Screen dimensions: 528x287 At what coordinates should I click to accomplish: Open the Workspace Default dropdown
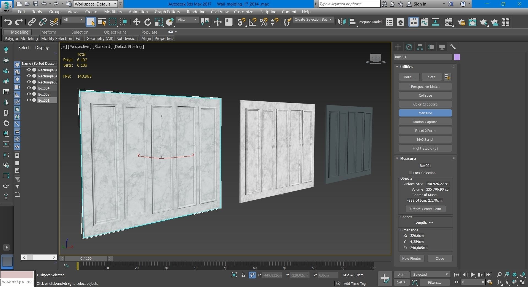click(95, 4)
